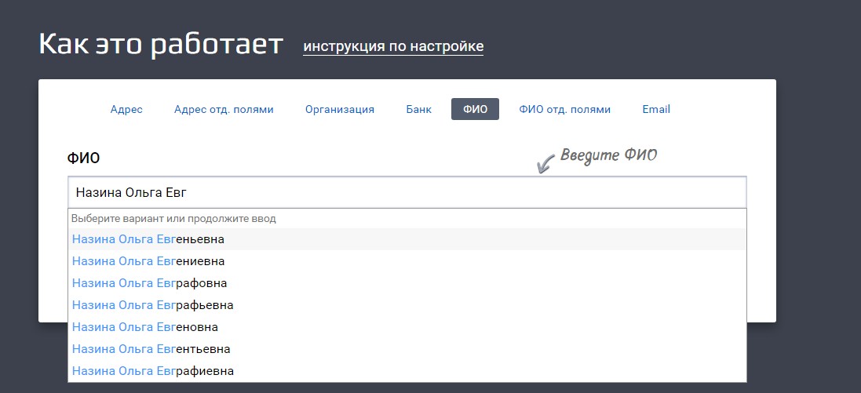861x393 pixels.
Task: Pick suggestion 'Назина Ольга Евгеновна'
Action: [x=407, y=327]
